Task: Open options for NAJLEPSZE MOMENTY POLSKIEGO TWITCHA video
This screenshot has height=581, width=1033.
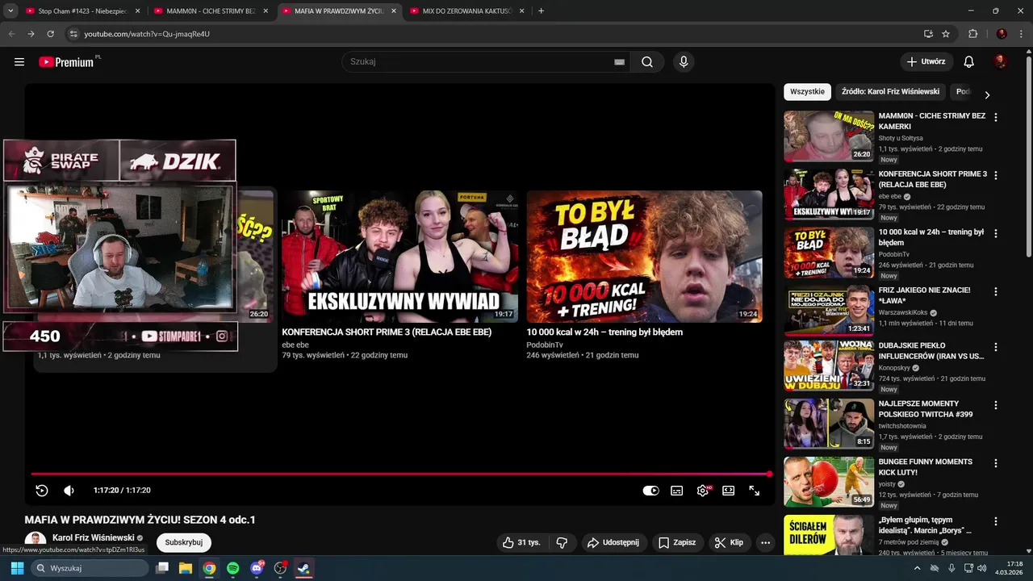Action: (996, 405)
